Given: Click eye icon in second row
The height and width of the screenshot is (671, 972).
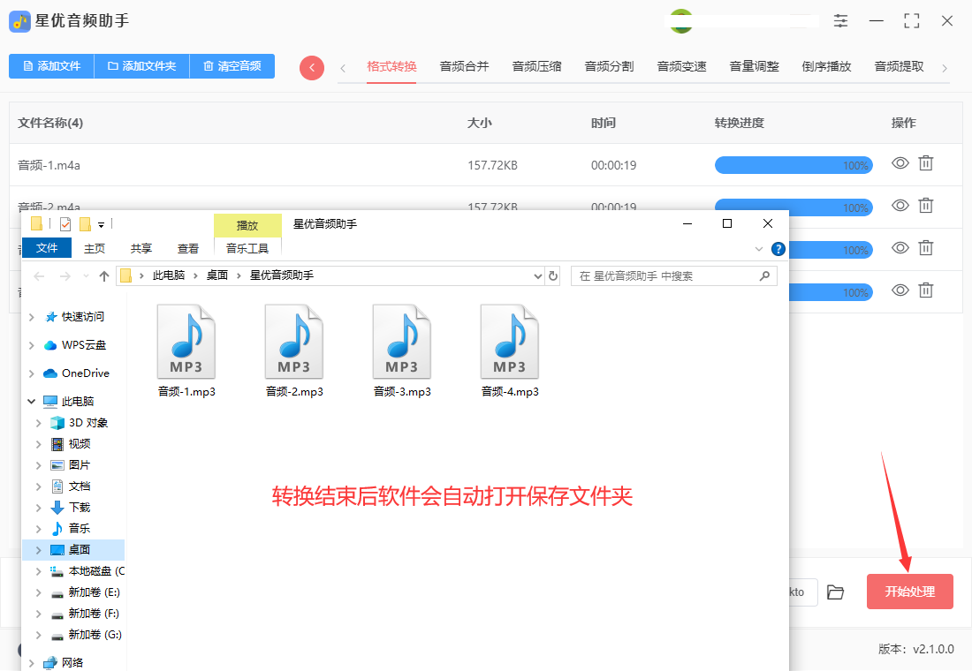Looking at the screenshot, I should coord(900,206).
